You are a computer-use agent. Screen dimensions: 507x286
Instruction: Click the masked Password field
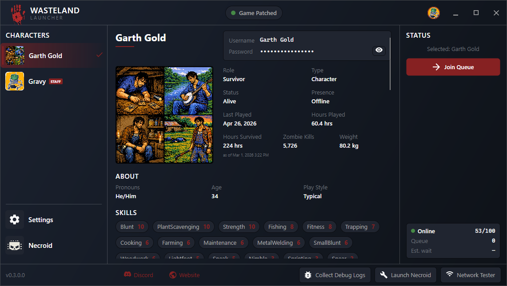(x=287, y=51)
